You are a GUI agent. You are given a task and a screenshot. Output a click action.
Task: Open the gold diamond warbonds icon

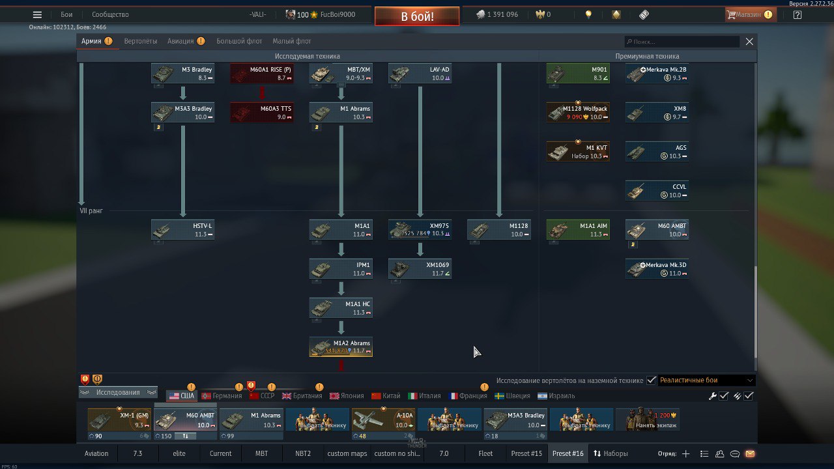(616, 14)
